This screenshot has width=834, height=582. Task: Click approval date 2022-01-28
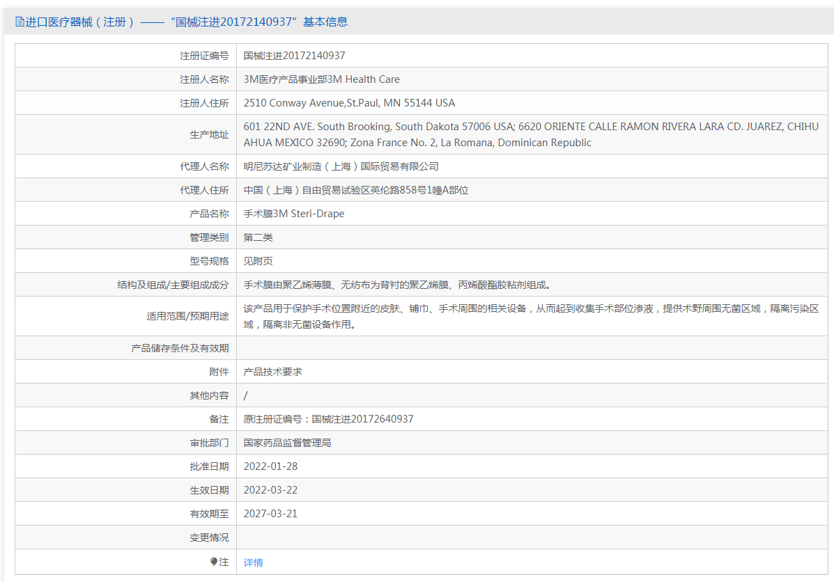(x=271, y=466)
